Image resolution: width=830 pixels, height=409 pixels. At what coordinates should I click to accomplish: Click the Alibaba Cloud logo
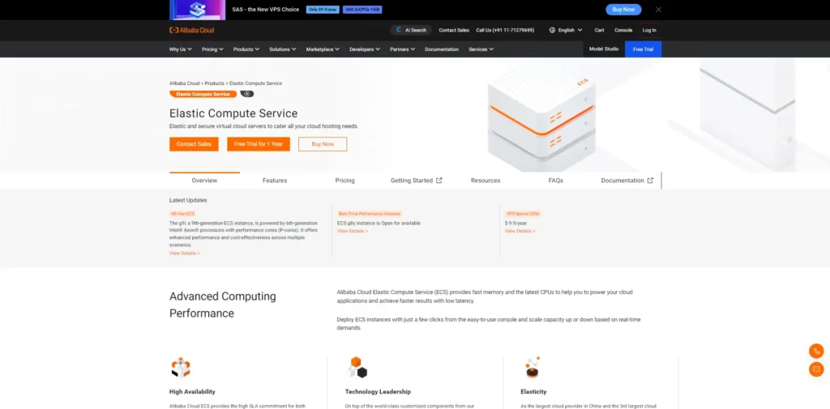click(x=191, y=30)
